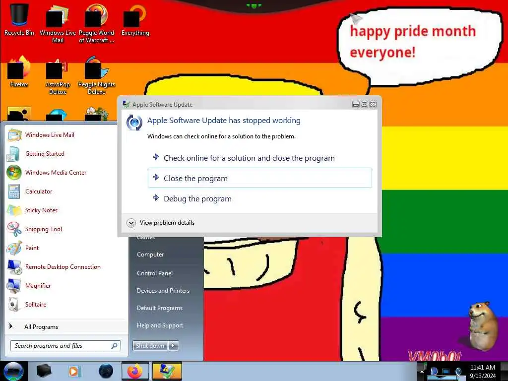This screenshot has height=381, width=508.
Task: Click the Windows Media Player taskbar icon
Action: click(x=73, y=371)
